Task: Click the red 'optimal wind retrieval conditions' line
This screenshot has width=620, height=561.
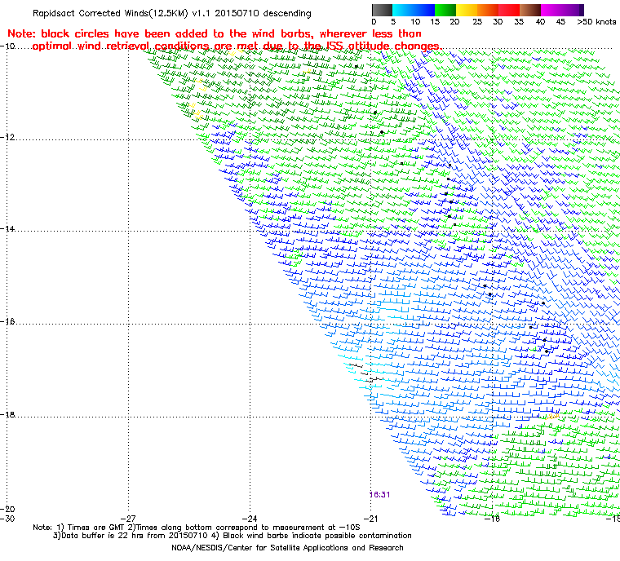Action: pyautogui.click(x=237, y=46)
